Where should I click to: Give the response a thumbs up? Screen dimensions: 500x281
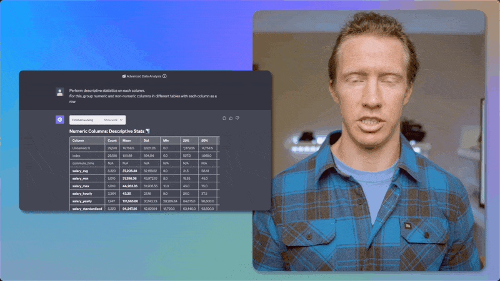coord(231,118)
